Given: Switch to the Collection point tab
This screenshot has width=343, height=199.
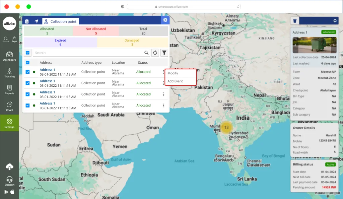Looking at the screenshot, I should pyautogui.click(x=61, y=21).
